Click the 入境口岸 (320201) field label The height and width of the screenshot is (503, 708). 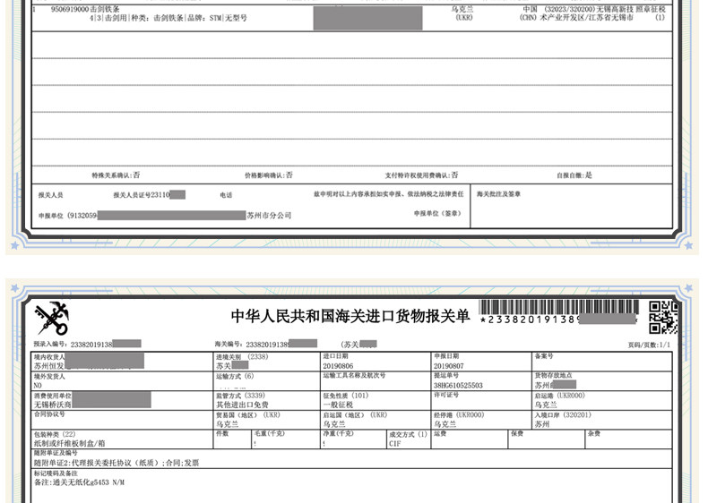(x=563, y=415)
